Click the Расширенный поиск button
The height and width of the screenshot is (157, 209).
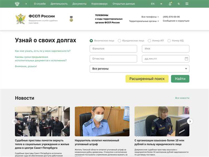click(147, 79)
